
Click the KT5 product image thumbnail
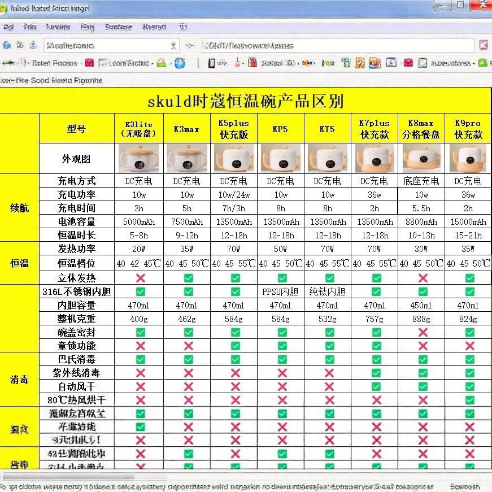click(327, 158)
